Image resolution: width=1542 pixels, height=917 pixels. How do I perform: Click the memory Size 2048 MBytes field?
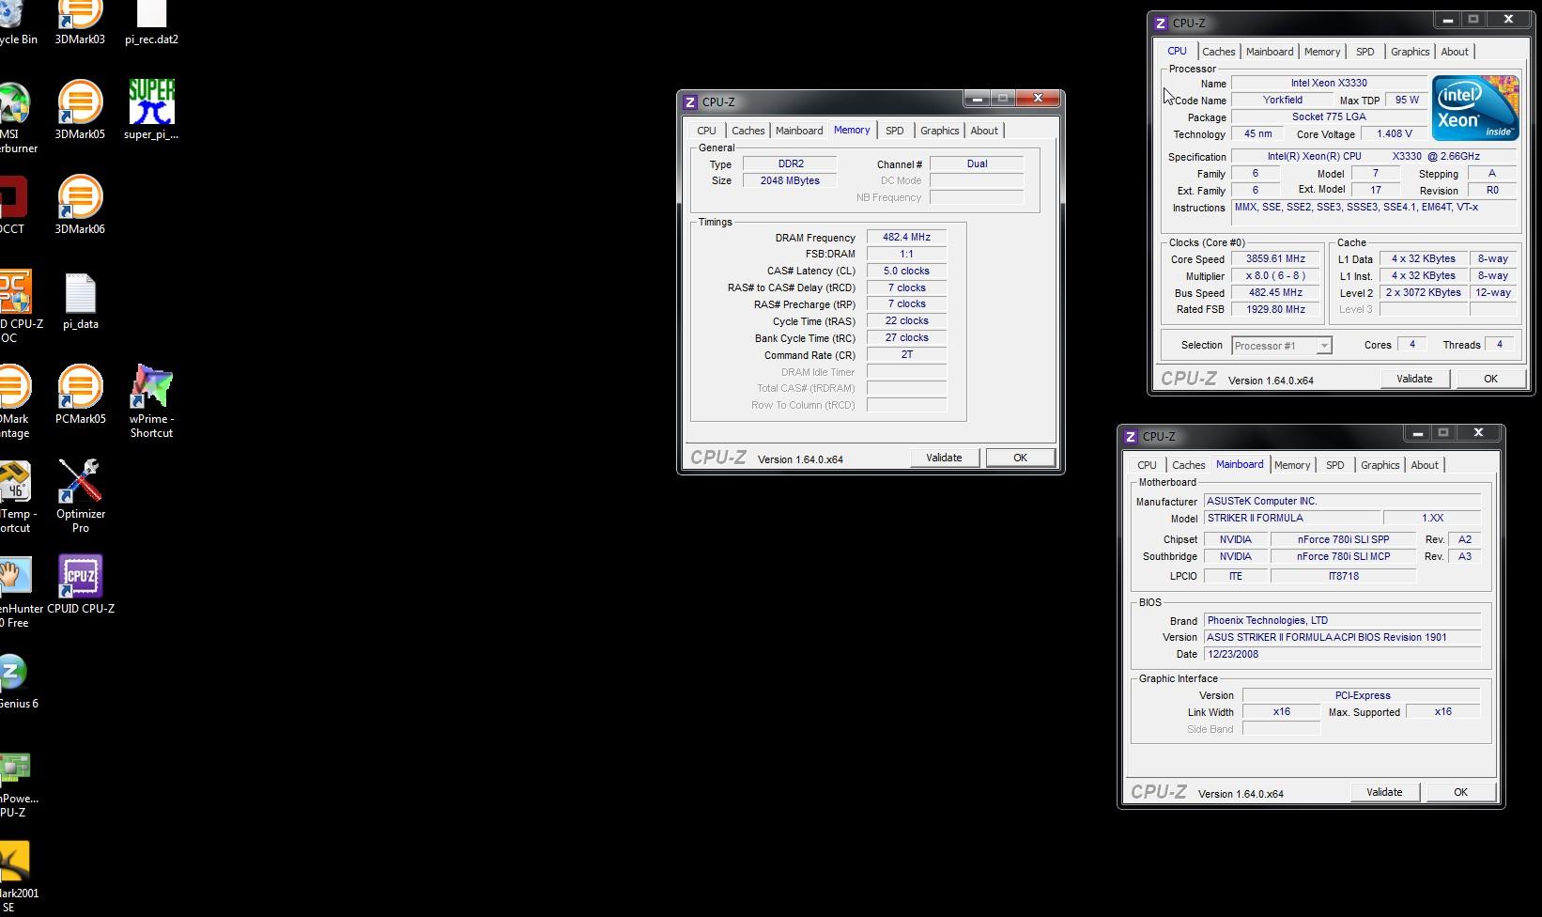pyautogui.click(x=790, y=180)
